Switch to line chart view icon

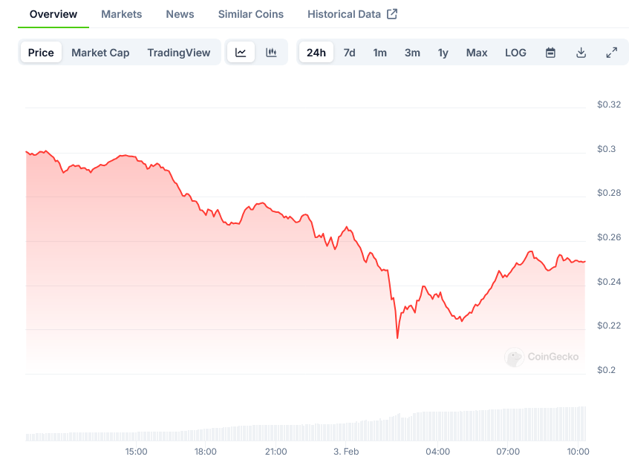coord(241,53)
